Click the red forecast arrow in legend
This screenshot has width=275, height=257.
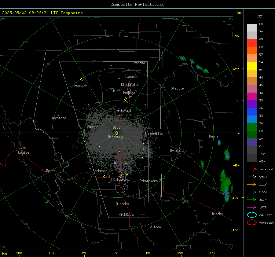pyautogui.click(x=252, y=169)
